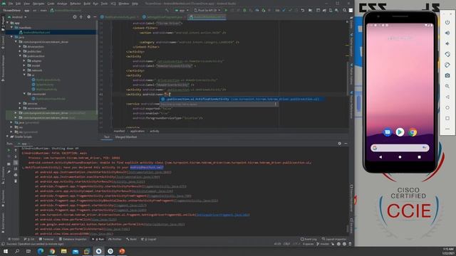
Task: Take emulator screenshot with camera icon
Action: coord(447,75)
